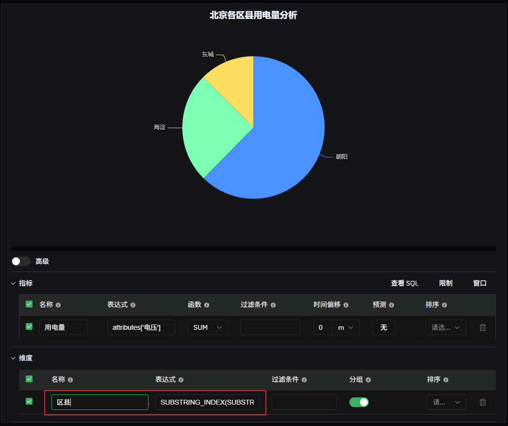This screenshot has width=508, height=426.
Task: Click 查看 SQL button
Action: 405,283
